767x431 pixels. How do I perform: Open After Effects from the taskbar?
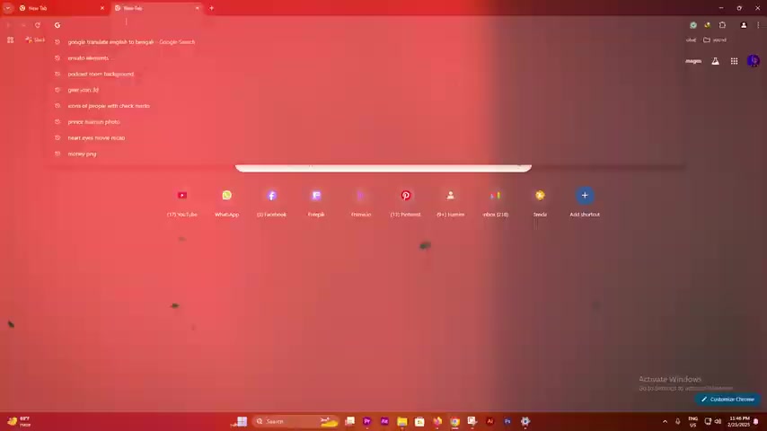384,421
